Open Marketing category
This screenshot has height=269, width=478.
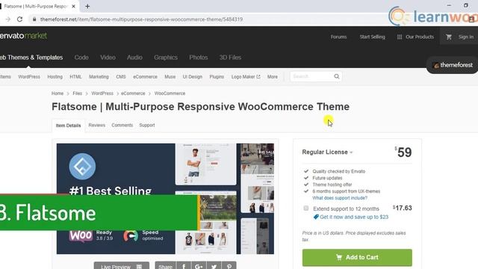(x=99, y=77)
